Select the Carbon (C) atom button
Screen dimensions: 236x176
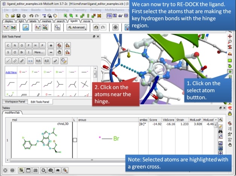coord(8,45)
